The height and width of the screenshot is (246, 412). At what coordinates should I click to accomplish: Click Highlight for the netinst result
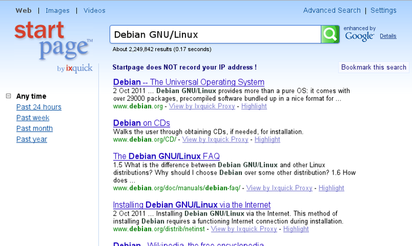296,229
